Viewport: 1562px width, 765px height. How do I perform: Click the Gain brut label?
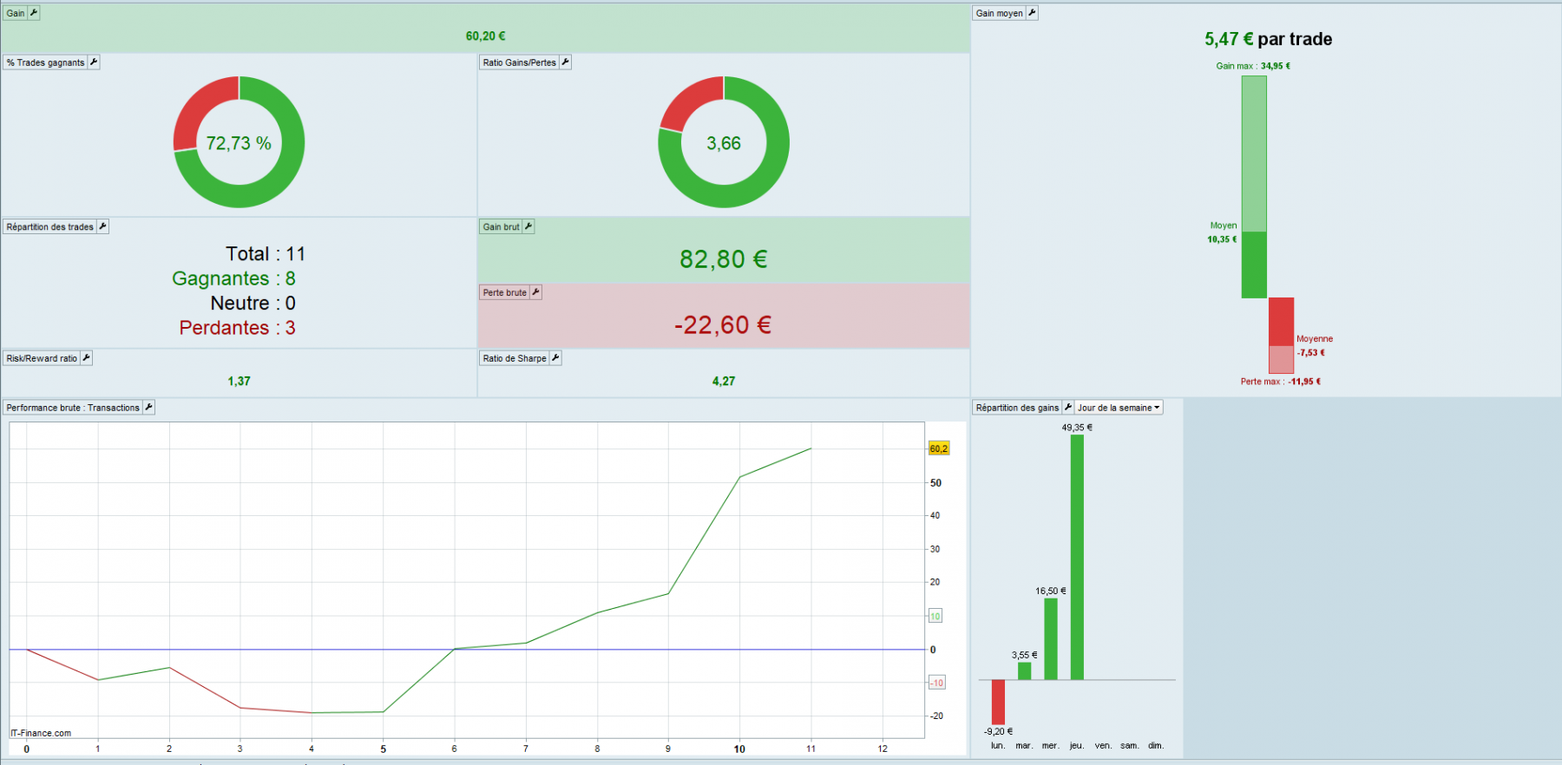[x=501, y=226]
